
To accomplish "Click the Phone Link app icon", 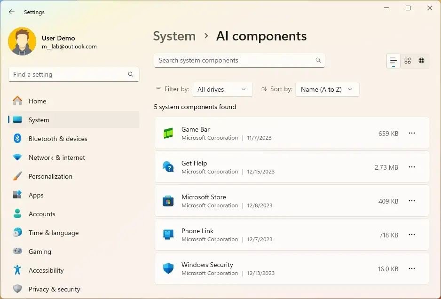I will coord(168,235).
